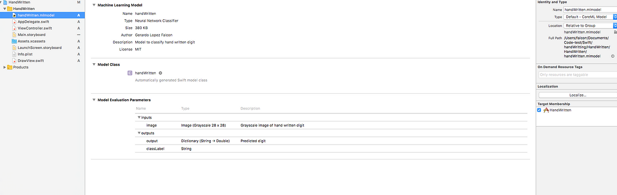This screenshot has width=617, height=195.
Task: Expand the Products folder
Action: [x=5, y=67]
